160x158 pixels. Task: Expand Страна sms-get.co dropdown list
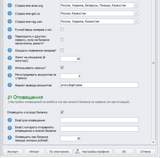tap(136, 13)
